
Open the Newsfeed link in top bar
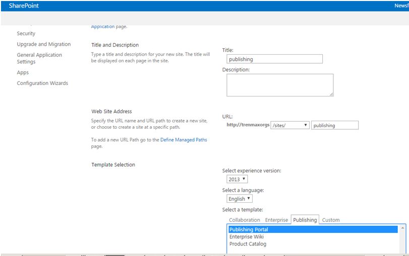pyautogui.click(x=401, y=6)
